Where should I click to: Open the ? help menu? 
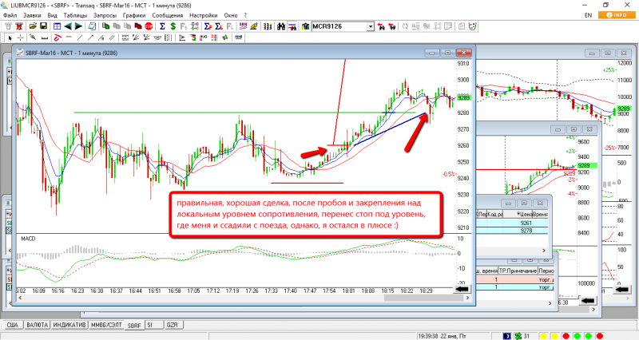click(x=245, y=15)
